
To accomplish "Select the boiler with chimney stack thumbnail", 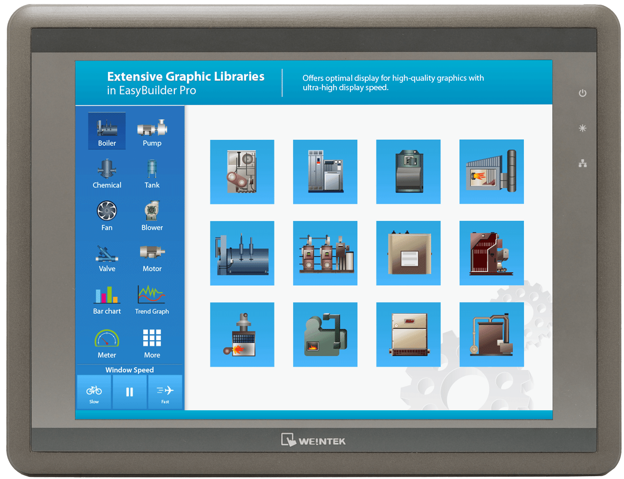I will pos(492,172).
